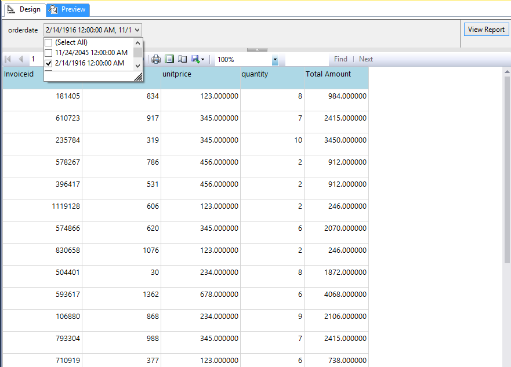Go to the previous page
Image resolution: width=511 pixels, height=367 pixels.
pyautogui.click(x=19, y=59)
